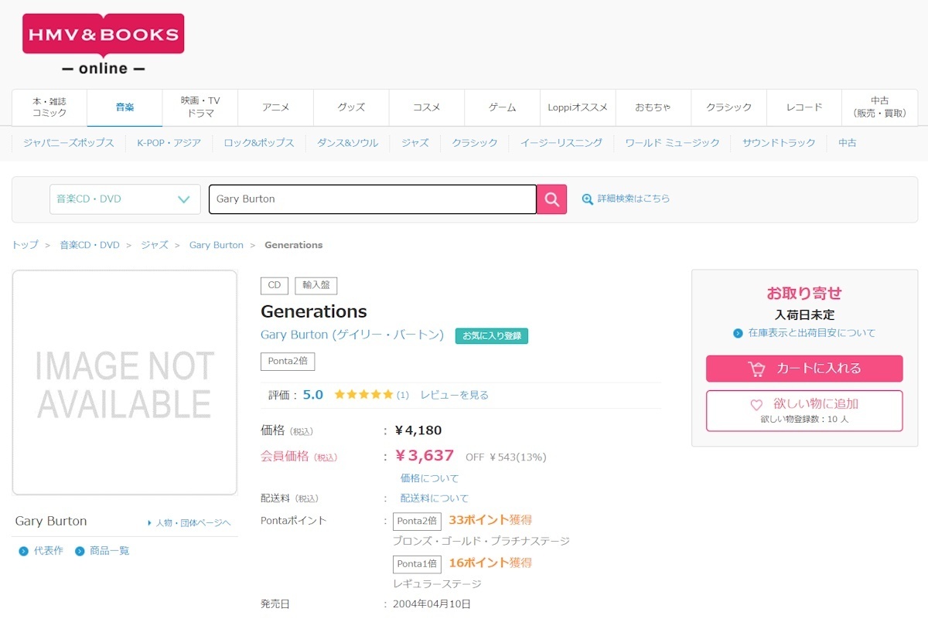Switch to the アニメ tab
This screenshot has height=622, width=928.
pyautogui.click(x=275, y=107)
